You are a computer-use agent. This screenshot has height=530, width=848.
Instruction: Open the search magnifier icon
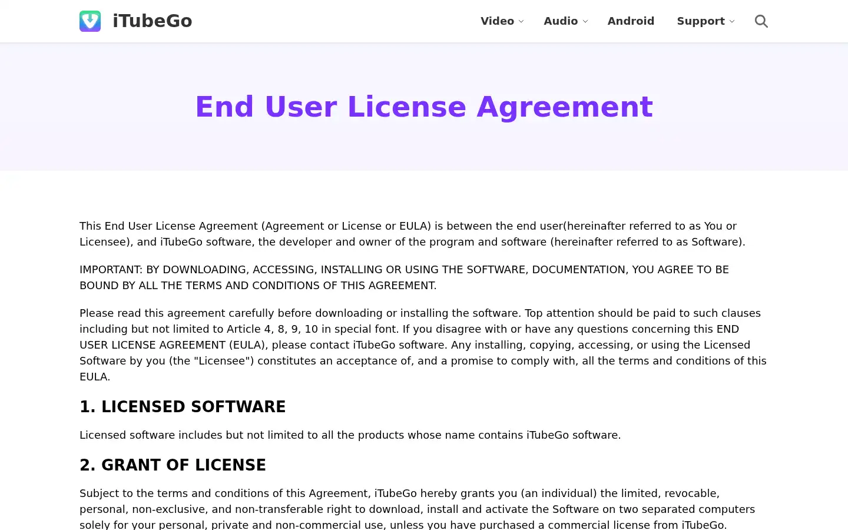tap(761, 21)
